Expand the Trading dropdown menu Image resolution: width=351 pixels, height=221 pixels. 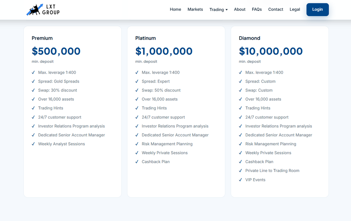[218, 10]
